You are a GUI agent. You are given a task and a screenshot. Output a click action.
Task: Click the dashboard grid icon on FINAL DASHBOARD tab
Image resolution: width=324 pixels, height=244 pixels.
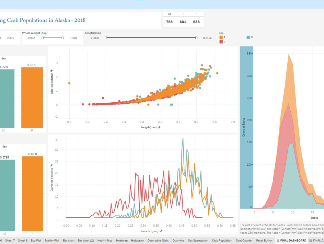(278, 240)
